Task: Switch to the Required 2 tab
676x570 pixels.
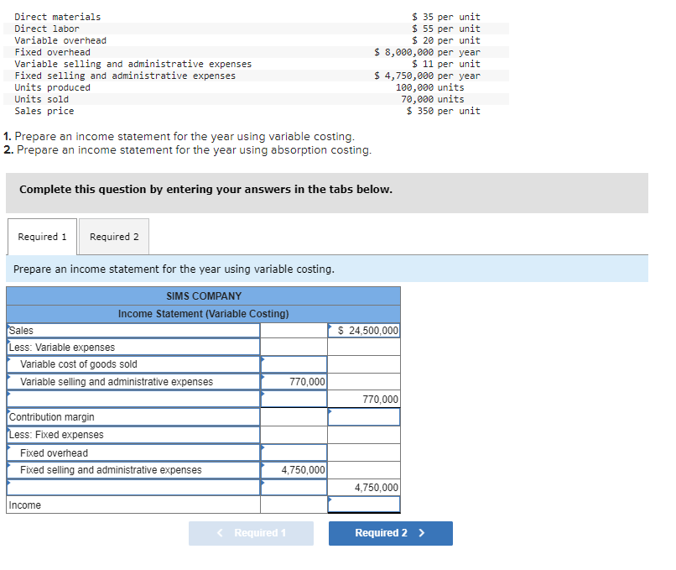Action: point(113,236)
